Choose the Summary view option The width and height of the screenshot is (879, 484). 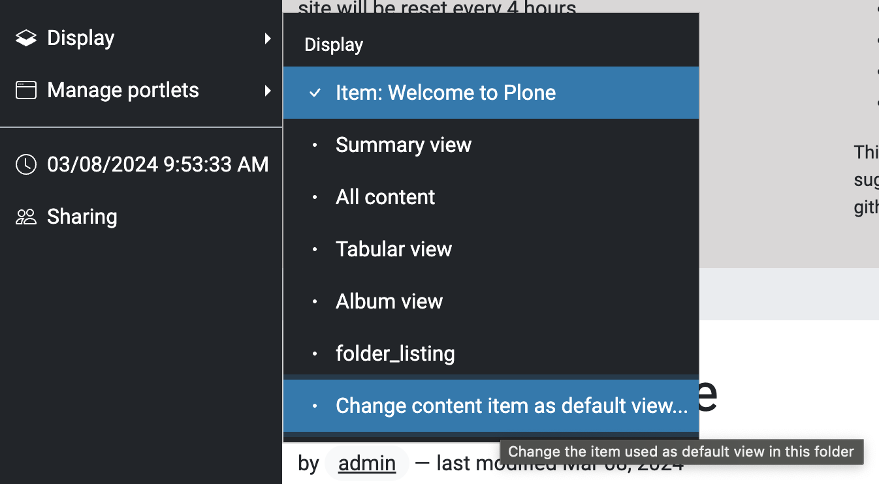[491, 145]
